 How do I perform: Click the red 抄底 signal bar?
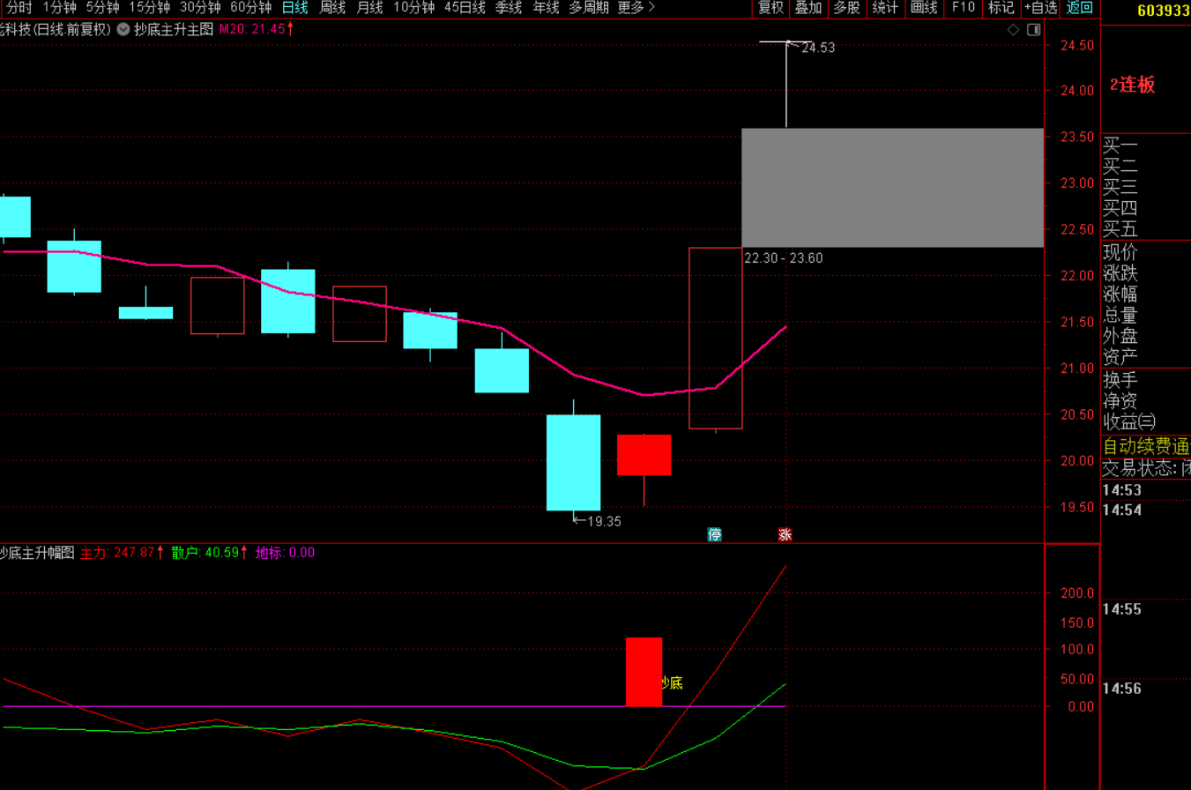(644, 671)
